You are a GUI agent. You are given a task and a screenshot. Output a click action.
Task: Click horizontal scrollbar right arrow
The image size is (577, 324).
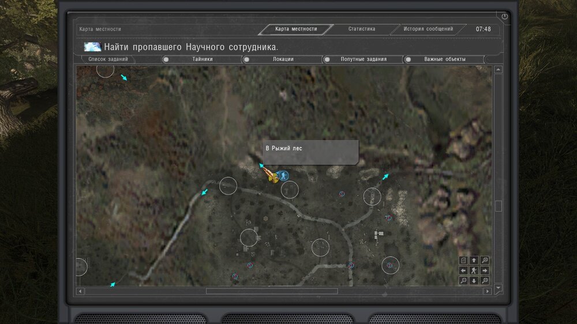pos(488,291)
